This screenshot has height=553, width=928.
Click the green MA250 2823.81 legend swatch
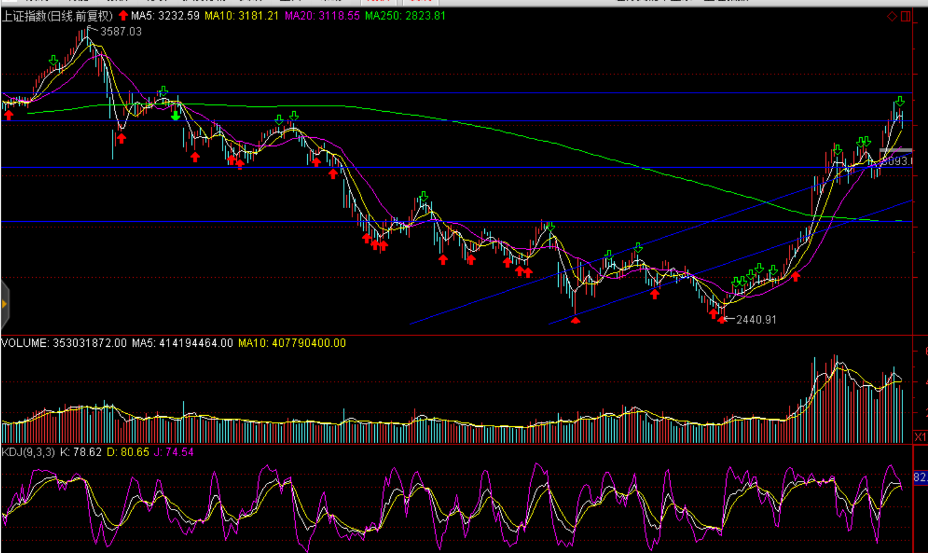point(405,16)
